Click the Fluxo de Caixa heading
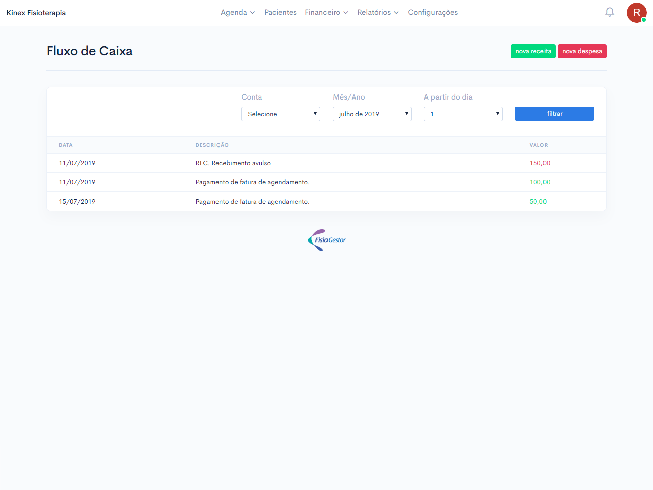 (89, 51)
